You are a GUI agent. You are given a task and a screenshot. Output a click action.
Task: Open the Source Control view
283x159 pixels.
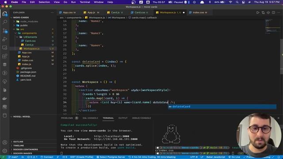5,30
